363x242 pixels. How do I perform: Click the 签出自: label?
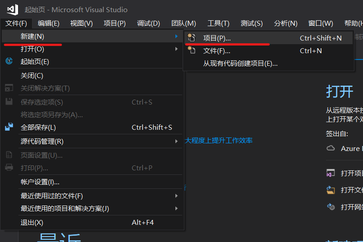337,133
